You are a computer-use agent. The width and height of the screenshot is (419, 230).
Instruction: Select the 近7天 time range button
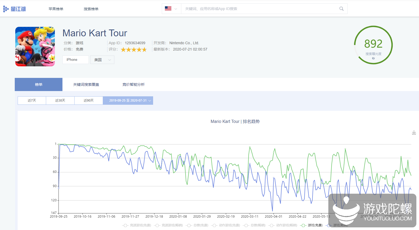click(32, 101)
